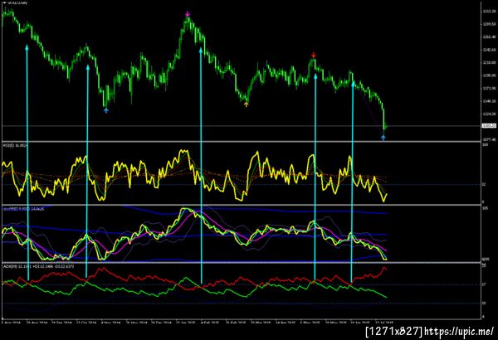The height and width of the screenshot is (340, 498).
Task: Select the blue up-arrow signal at the final low
Action: pyautogui.click(x=383, y=138)
